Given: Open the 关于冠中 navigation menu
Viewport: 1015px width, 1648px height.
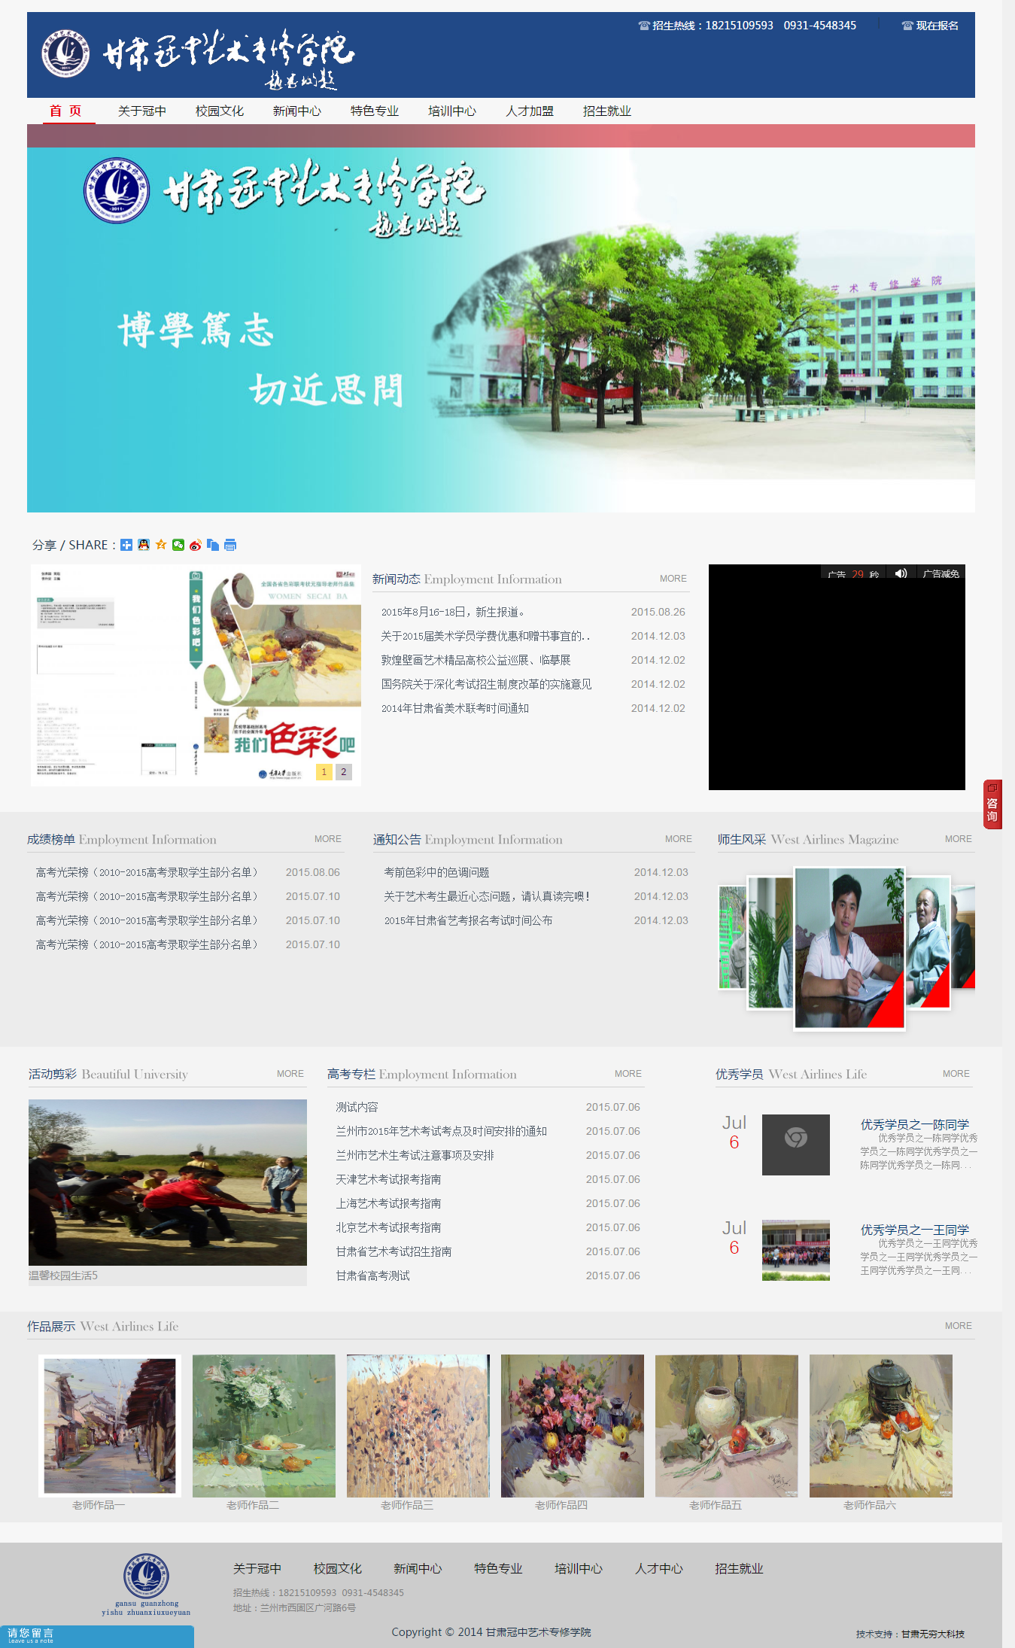Looking at the screenshot, I should [x=142, y=111].
